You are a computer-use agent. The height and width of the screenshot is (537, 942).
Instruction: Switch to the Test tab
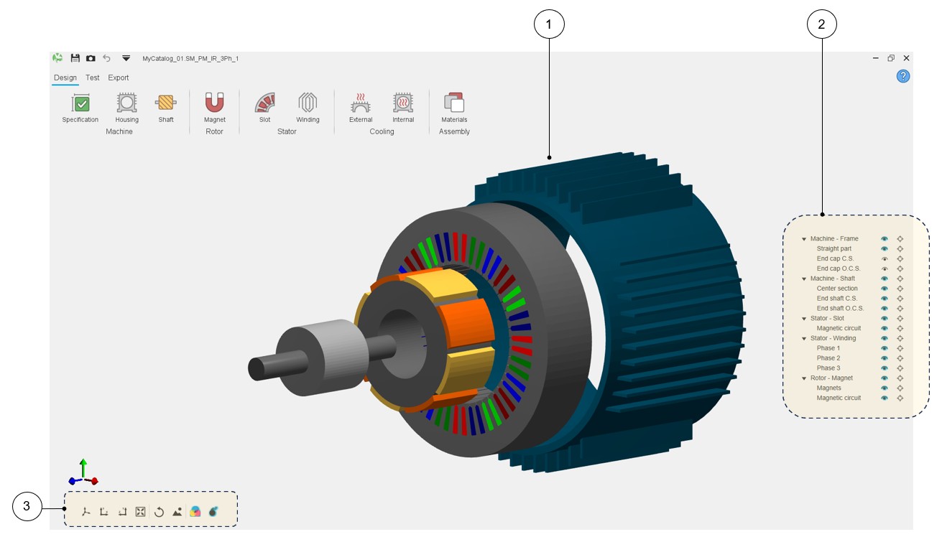(x=93, y=78)
